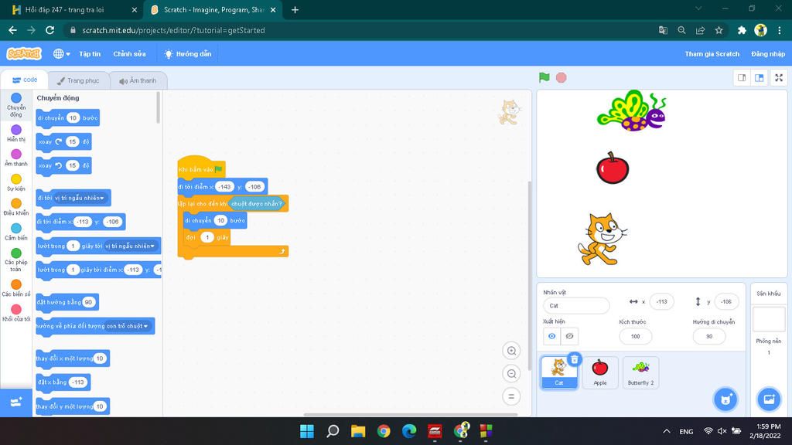Click the choose a sprite button
Viewport: 792px width, 445px height.
pyautogui.click(x=725, y=399)
